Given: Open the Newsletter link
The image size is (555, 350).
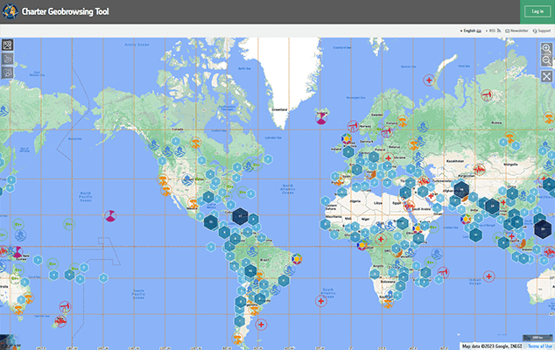Looking at the screenshot, I should (x=516, y=31).
